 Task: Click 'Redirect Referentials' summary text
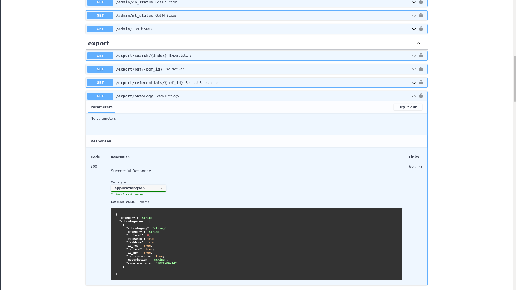coord(202,83)
